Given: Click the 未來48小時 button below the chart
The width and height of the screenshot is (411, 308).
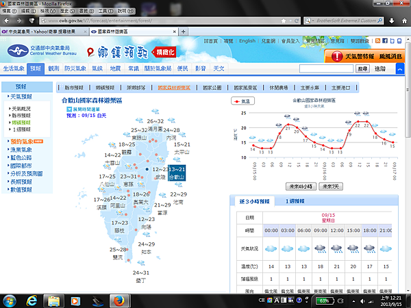Looking at the screenshot, I should [301, 186].
